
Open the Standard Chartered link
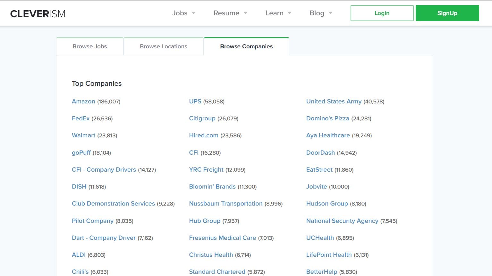pos(217,272)
